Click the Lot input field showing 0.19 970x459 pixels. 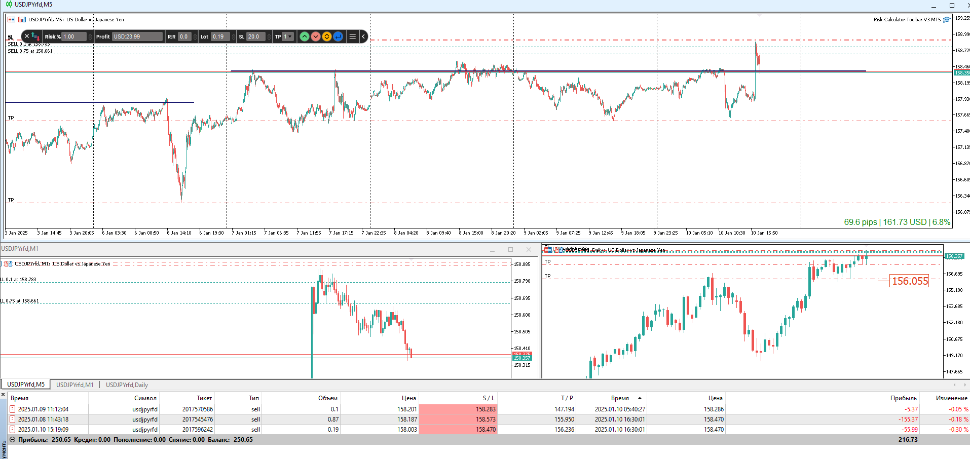click(x=220, y=36)
